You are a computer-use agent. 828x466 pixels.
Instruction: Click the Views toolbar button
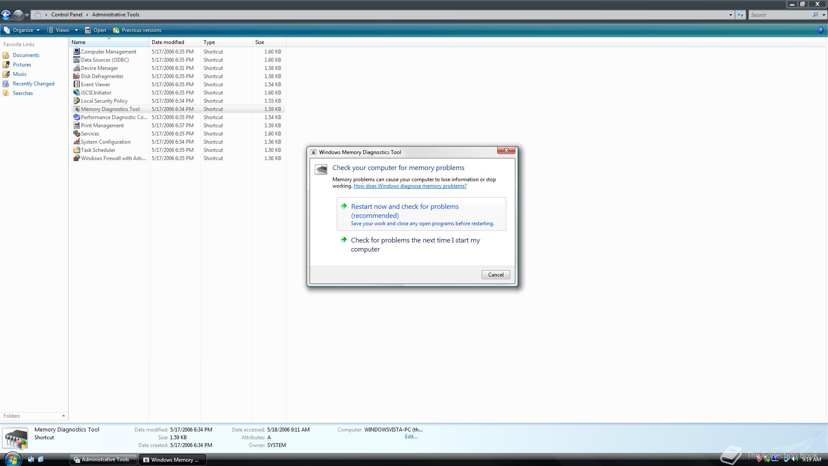point(59,30)
